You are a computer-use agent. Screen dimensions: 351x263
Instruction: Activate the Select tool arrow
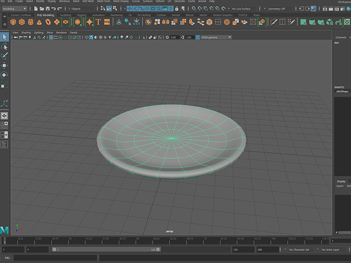click(4, 37)
